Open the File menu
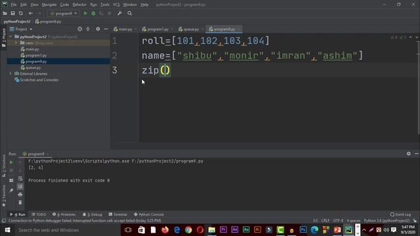Screen dimensions: 420x236 click(x=13, y=5)
